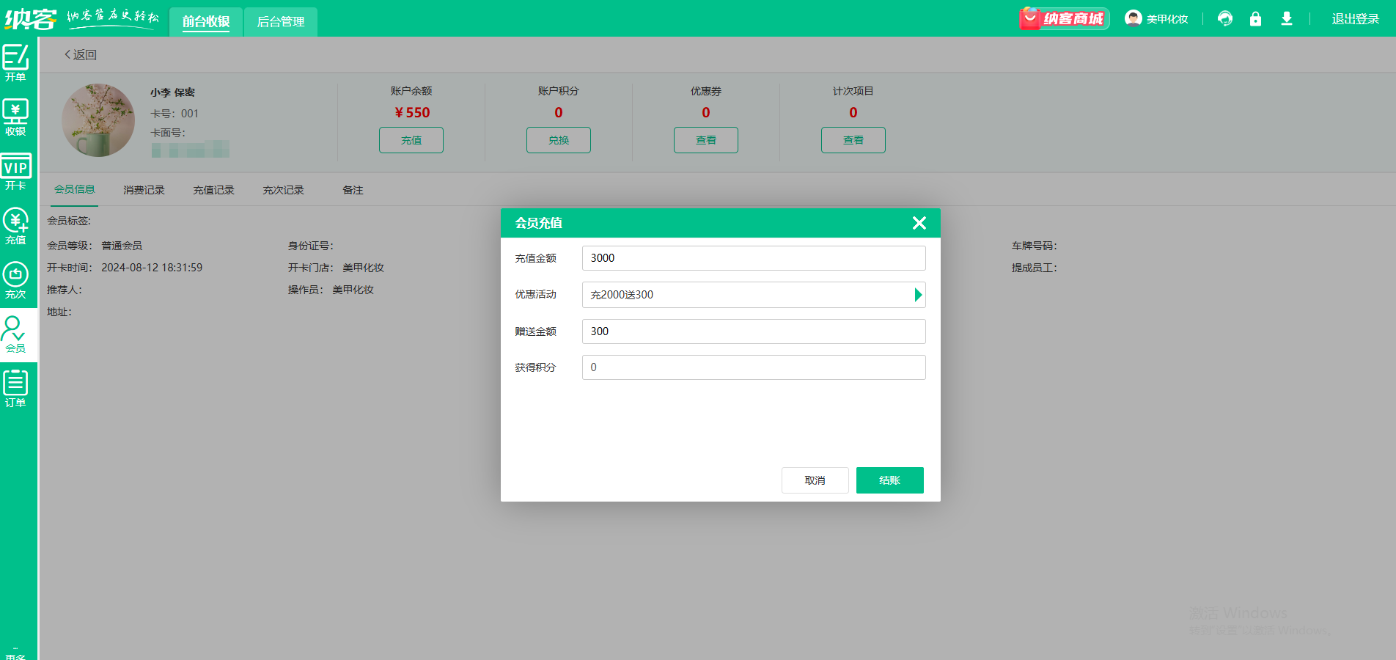
Task: Open the 充次 sidebar icon
Action: click(x=15, y=280)
